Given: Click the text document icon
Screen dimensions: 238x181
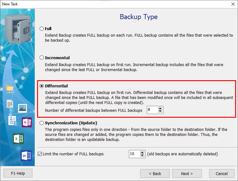Looking at the screenshot, I should click(10, 104).
